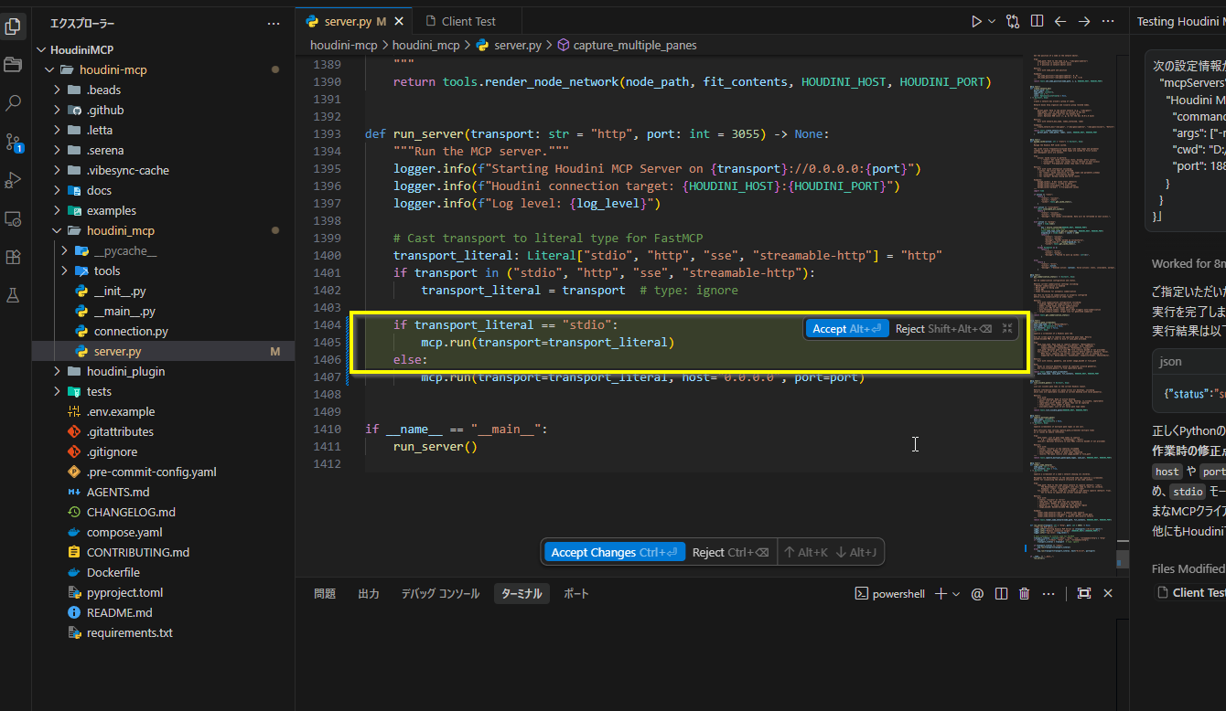Open the Extensions view in activity bar
The image size is (1226, 711).
coord(14,257)
